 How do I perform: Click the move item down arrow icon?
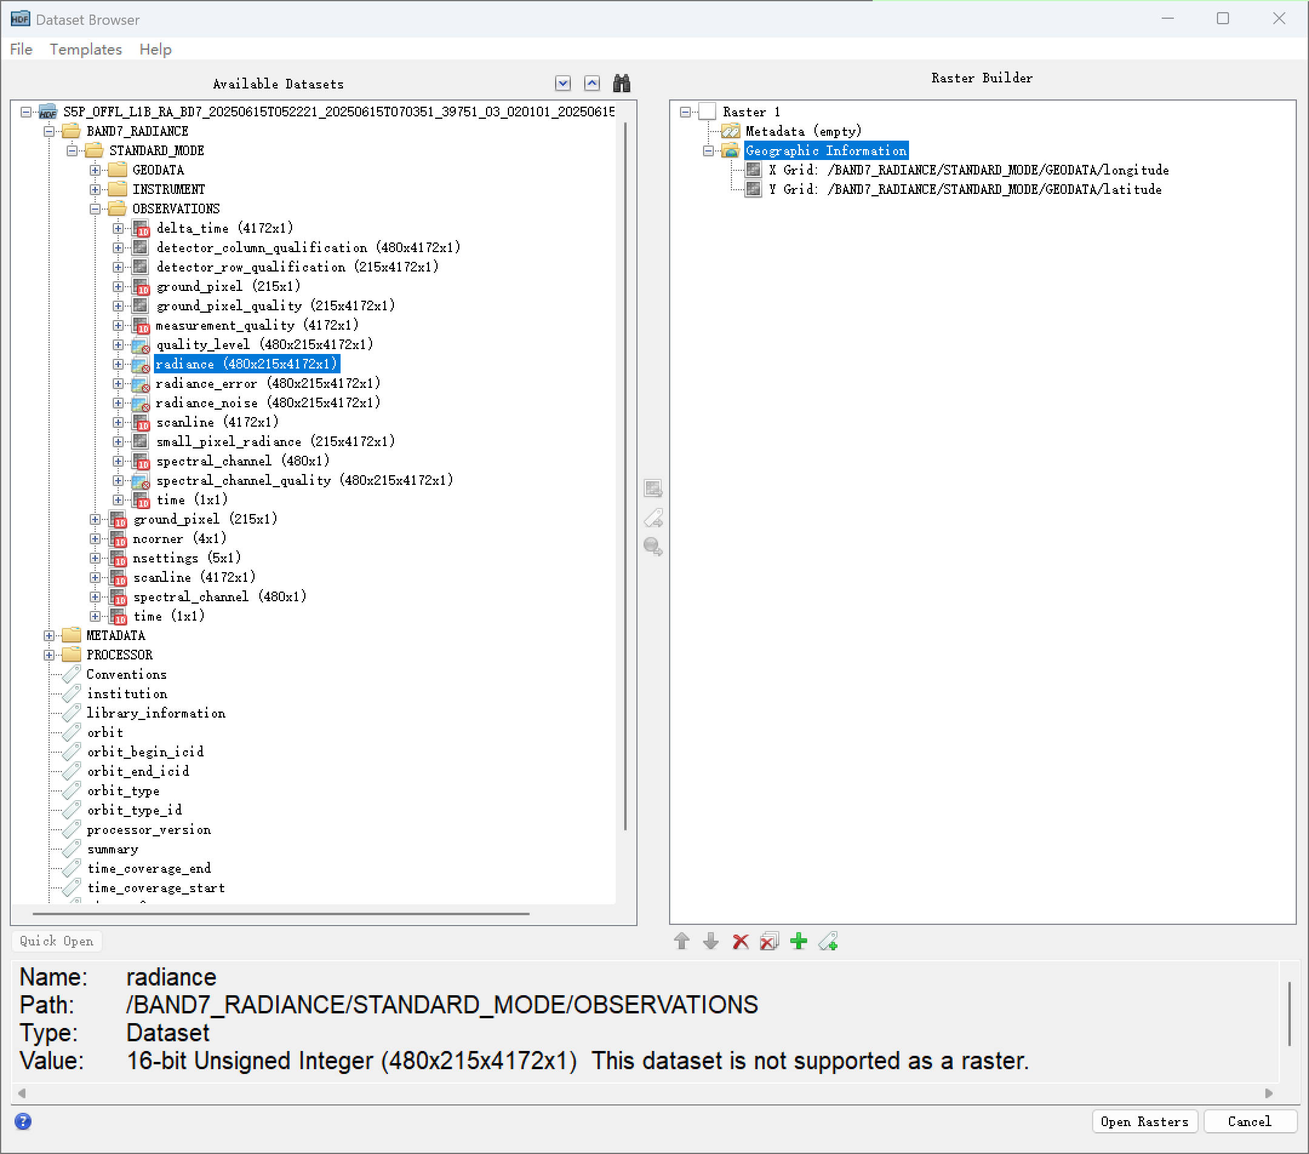[x=711, y=941]
